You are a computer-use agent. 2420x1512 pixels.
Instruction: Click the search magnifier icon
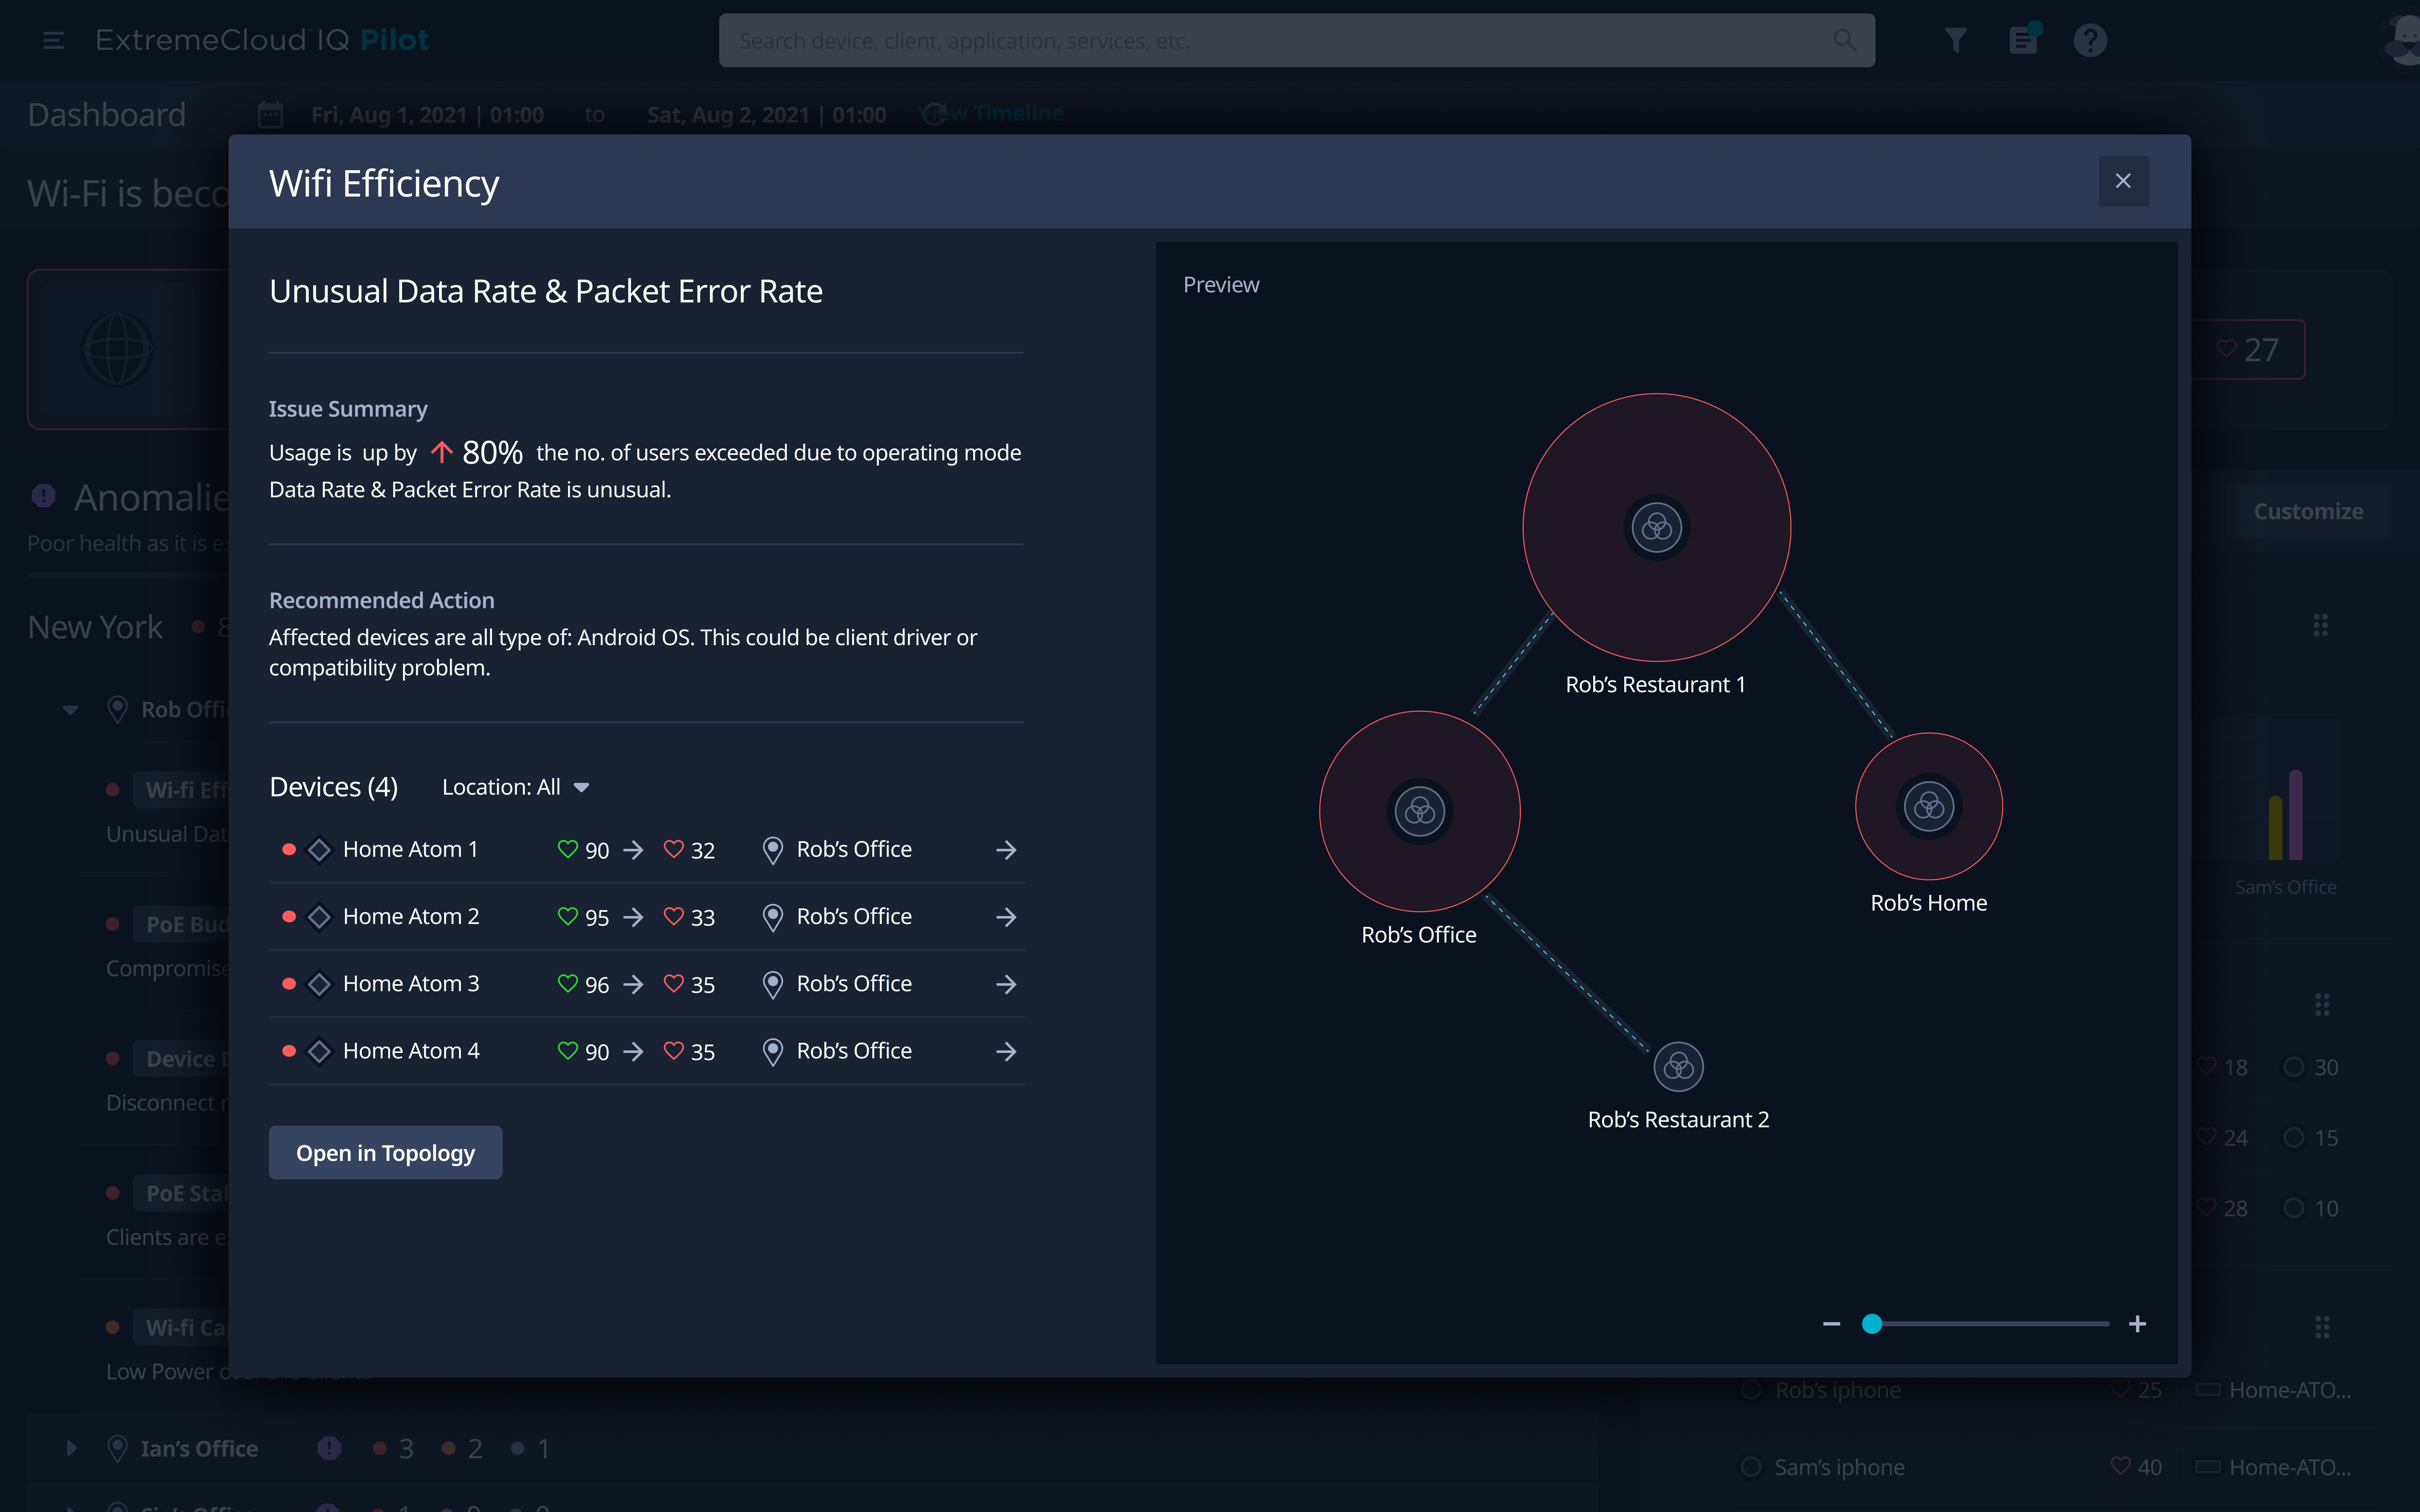(1845, 40)
